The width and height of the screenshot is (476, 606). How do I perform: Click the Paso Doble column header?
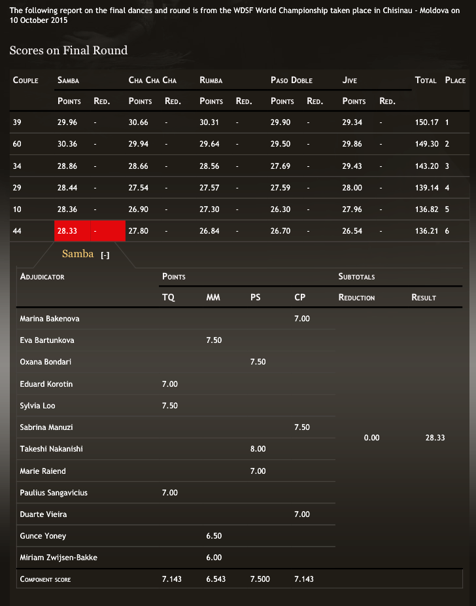click(x=292, y=80)
